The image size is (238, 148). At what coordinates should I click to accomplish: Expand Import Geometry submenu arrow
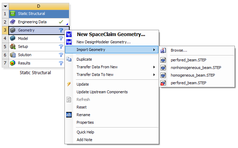[x=154, y=50]
